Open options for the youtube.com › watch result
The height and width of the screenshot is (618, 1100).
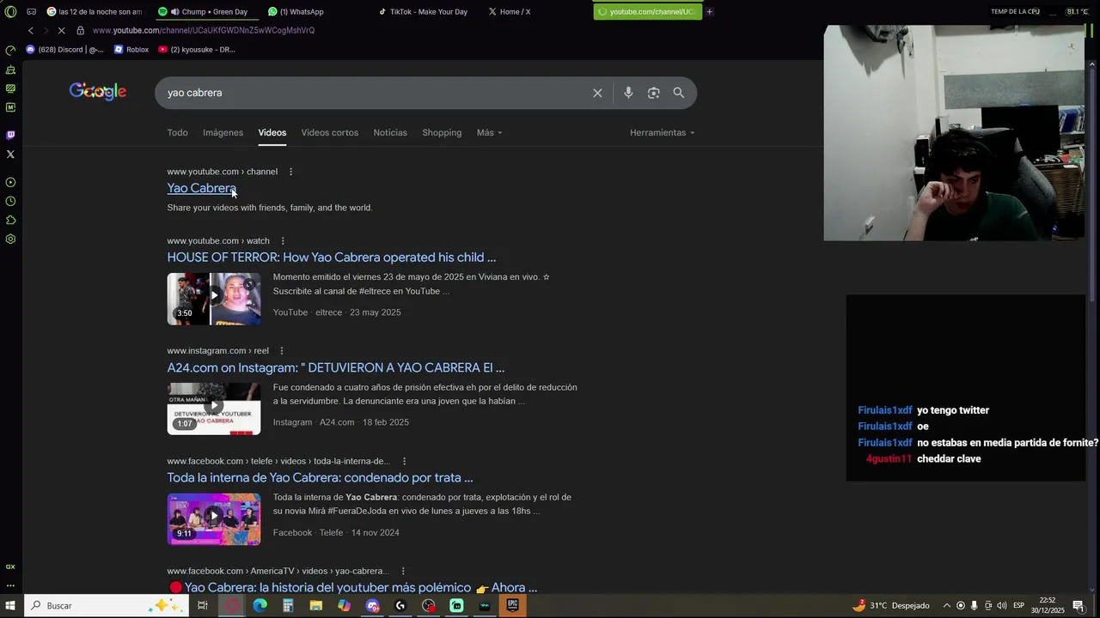click(x=283, y=241)
